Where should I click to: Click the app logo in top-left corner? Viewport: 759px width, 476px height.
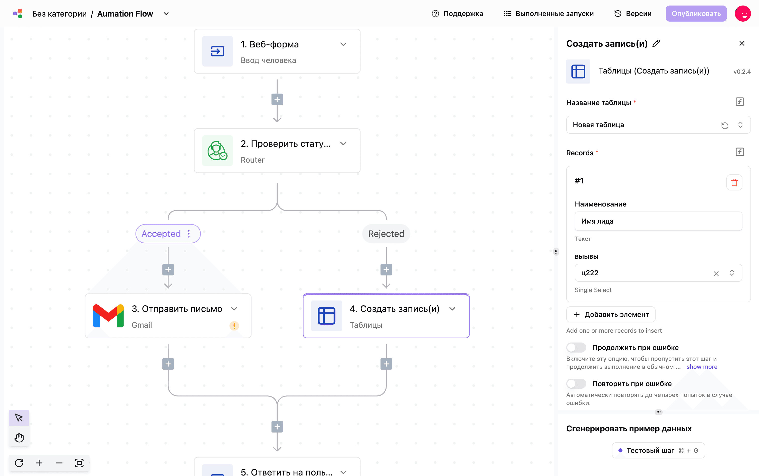[18, 14]
